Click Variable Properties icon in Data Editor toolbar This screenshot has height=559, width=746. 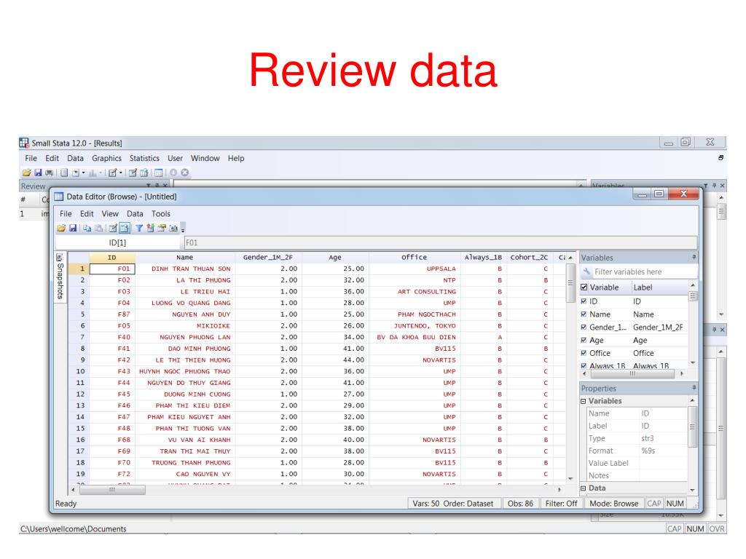162,228
